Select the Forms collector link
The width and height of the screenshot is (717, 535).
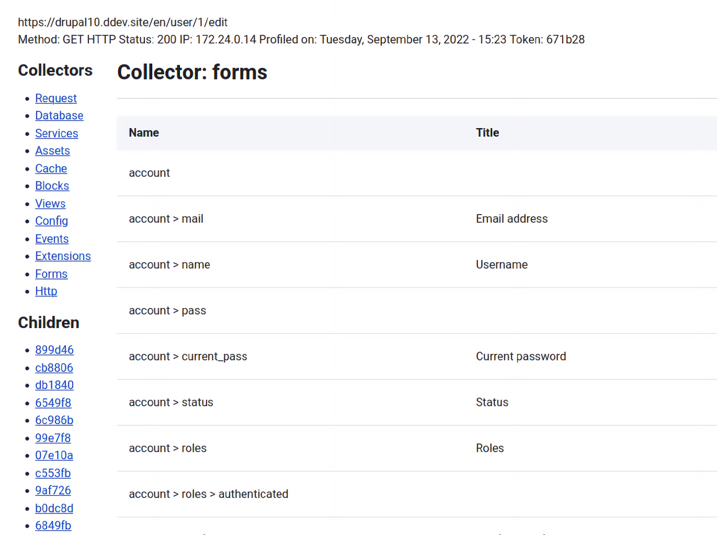pyautogui.click(x=51, y=274)
